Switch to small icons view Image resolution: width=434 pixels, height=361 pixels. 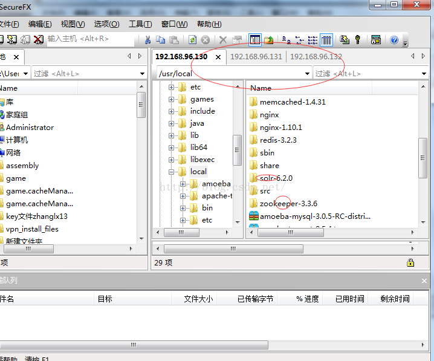point(299,40)
